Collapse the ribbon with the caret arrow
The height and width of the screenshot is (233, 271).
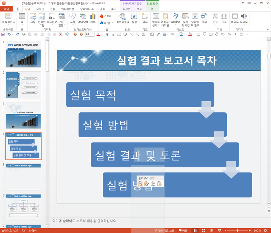267,30
